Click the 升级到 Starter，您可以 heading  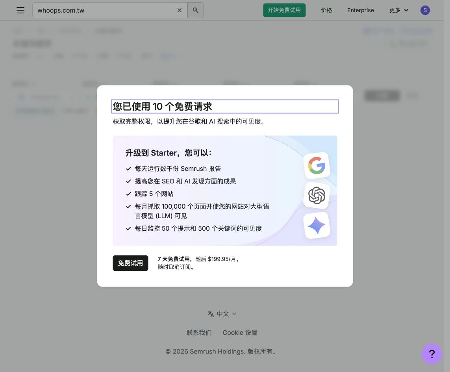coord(169,153)
